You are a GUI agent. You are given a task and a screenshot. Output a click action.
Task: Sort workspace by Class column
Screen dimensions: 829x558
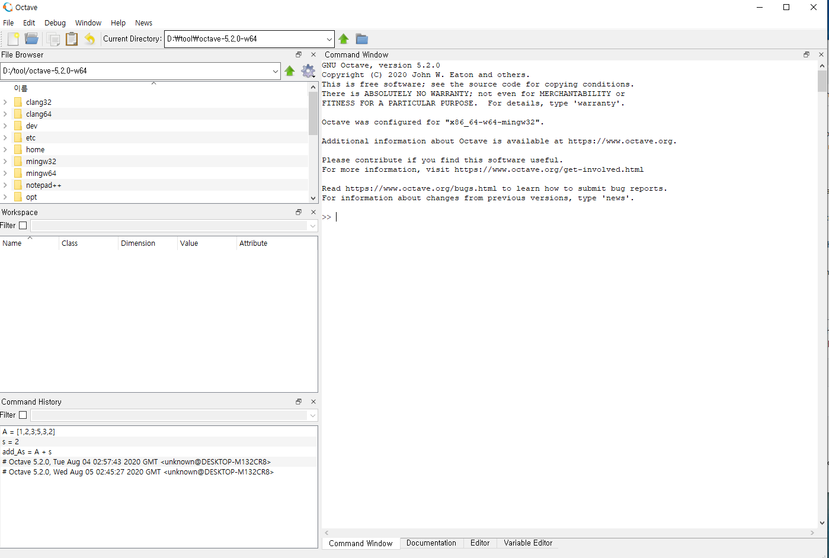point(89,243)
